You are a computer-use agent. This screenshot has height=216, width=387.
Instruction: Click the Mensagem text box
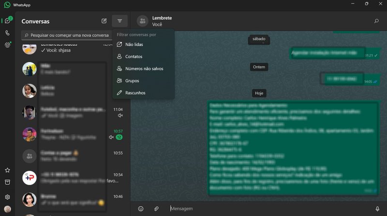click(270, 209)
